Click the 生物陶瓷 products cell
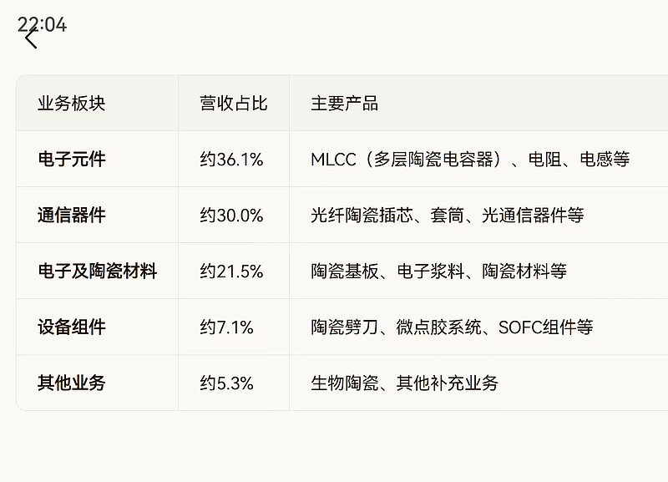The width and height of the screenshot is (668, 482). coord(404,383)
